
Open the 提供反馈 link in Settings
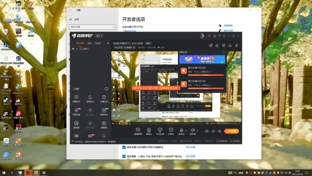[228, 31]
